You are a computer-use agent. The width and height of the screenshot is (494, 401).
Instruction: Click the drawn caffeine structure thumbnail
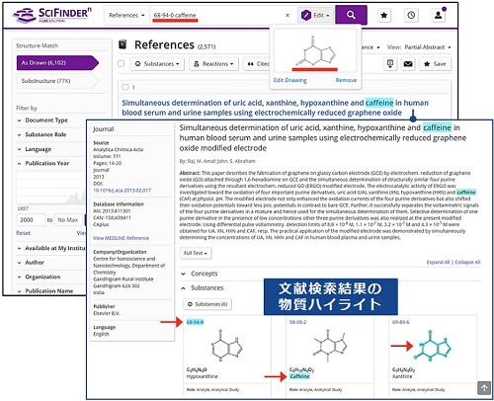coord(315,49)
